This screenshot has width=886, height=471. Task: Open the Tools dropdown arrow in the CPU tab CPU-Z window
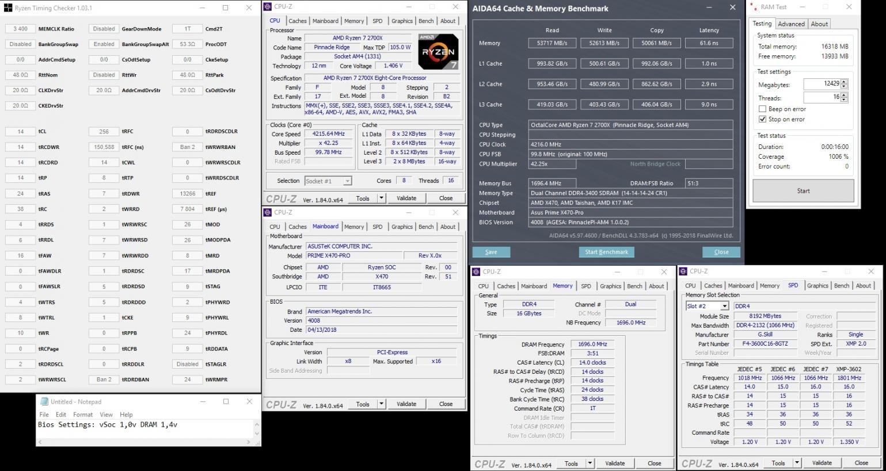pyautogui.click(x=381, y=198)
